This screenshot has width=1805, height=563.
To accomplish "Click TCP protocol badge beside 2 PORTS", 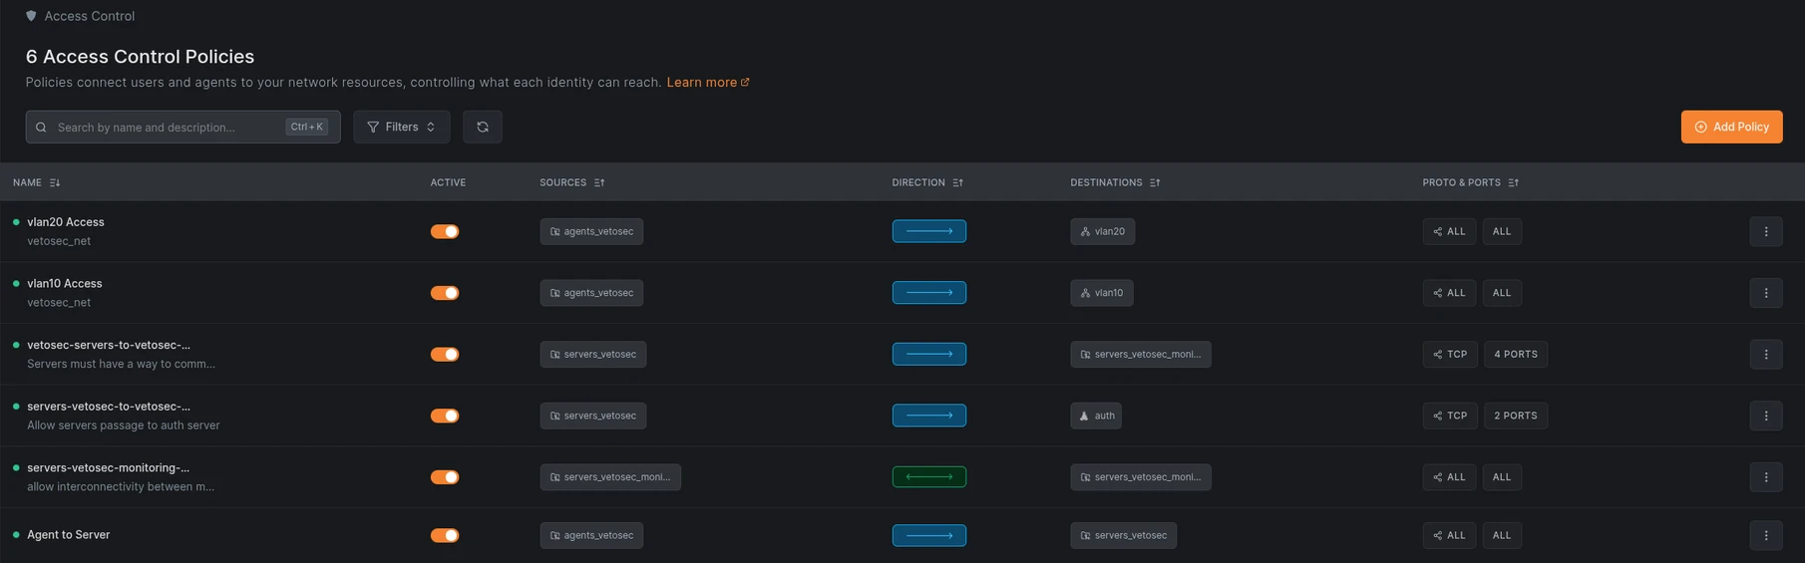I will click(1450, 416).
